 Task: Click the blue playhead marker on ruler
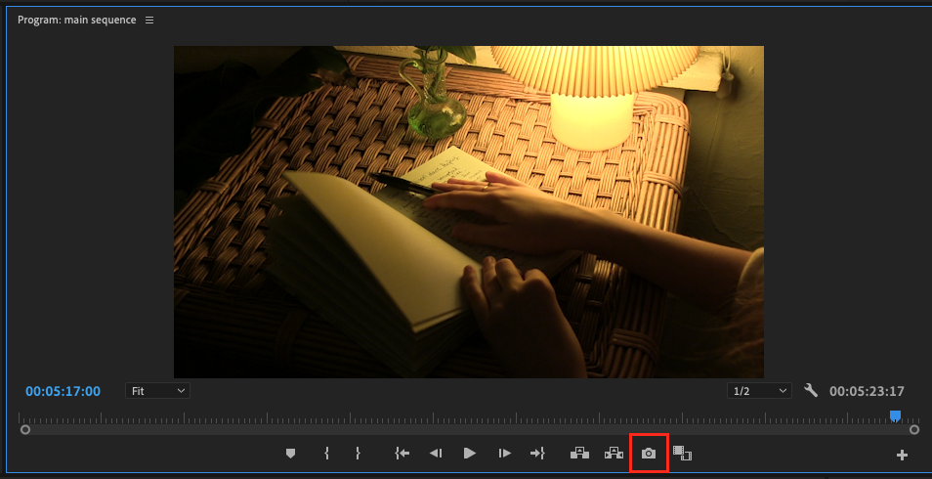click(x=895, y=415)
